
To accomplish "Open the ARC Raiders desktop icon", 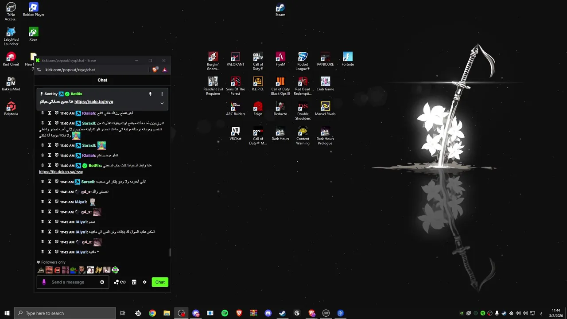I will 235,109.
